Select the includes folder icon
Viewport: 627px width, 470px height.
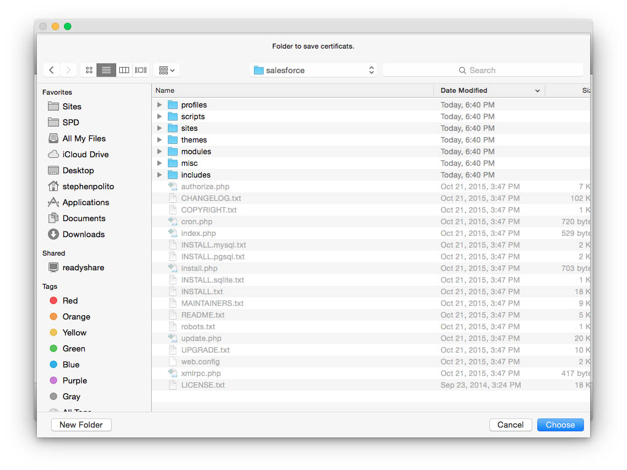pyautogui.click(x=173, y=174)
